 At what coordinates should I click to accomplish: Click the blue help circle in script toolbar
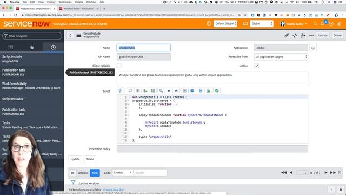point(192,90)
